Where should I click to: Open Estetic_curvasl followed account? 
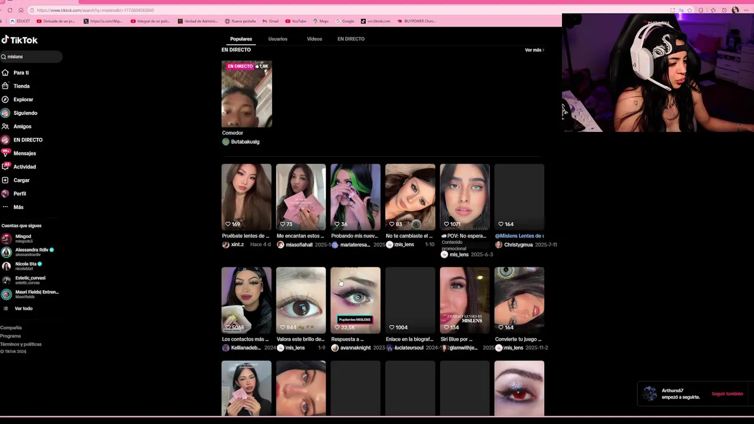pos(24,280)
